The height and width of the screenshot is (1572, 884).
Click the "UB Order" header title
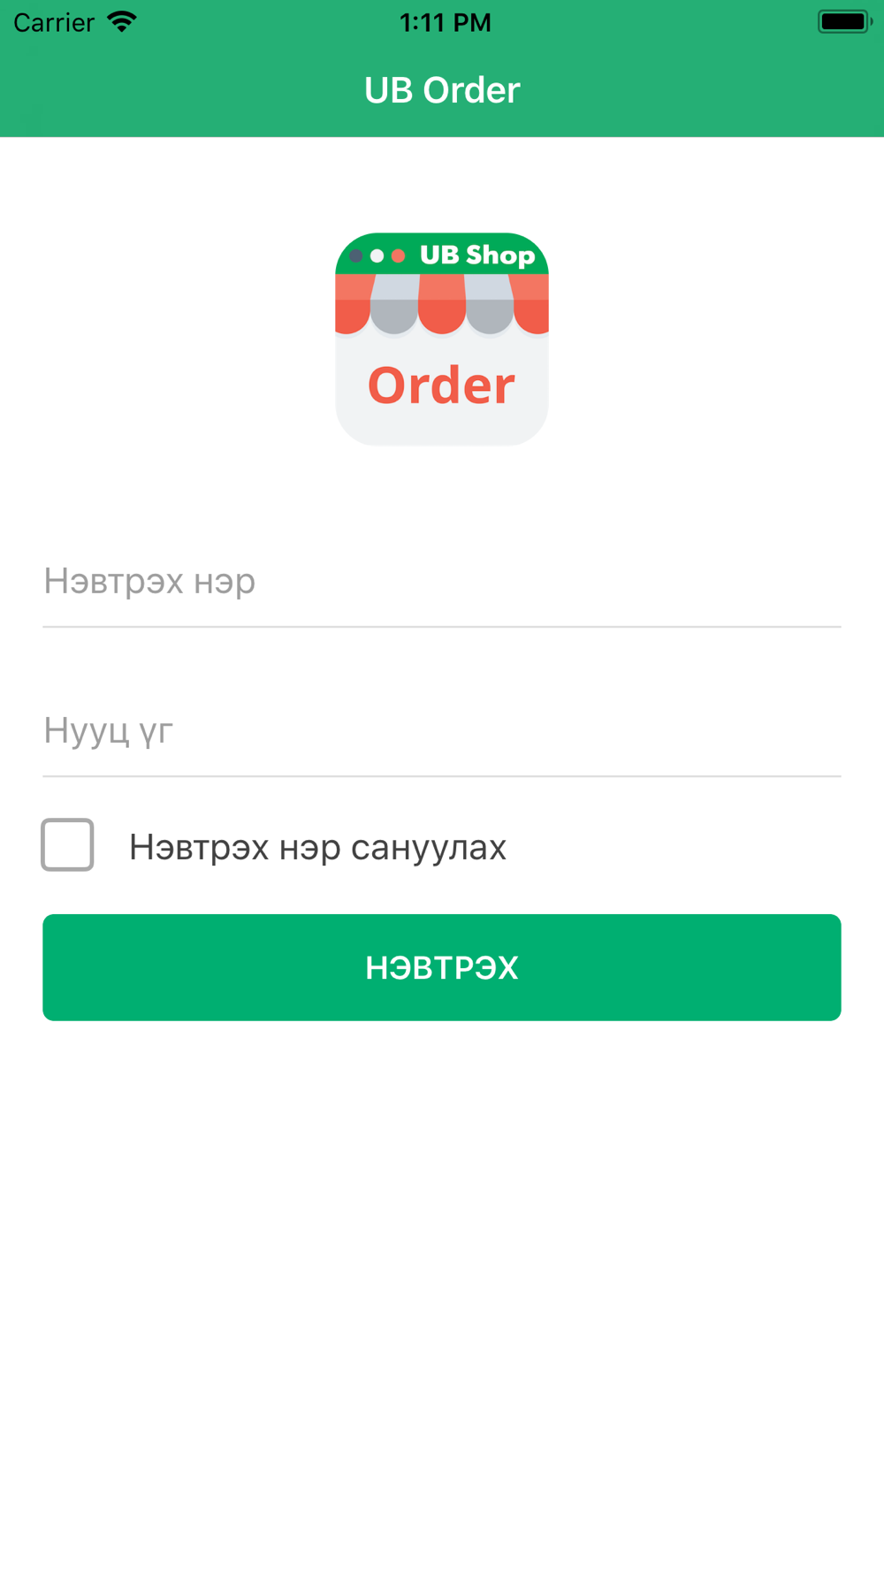pos(442,90)
